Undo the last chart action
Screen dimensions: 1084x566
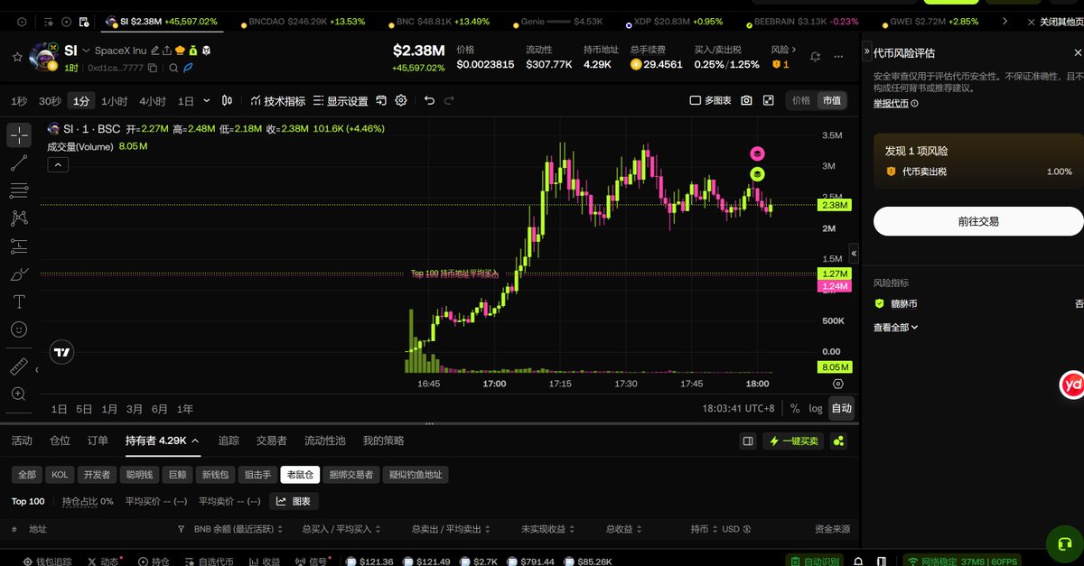(x=429, y=100)
